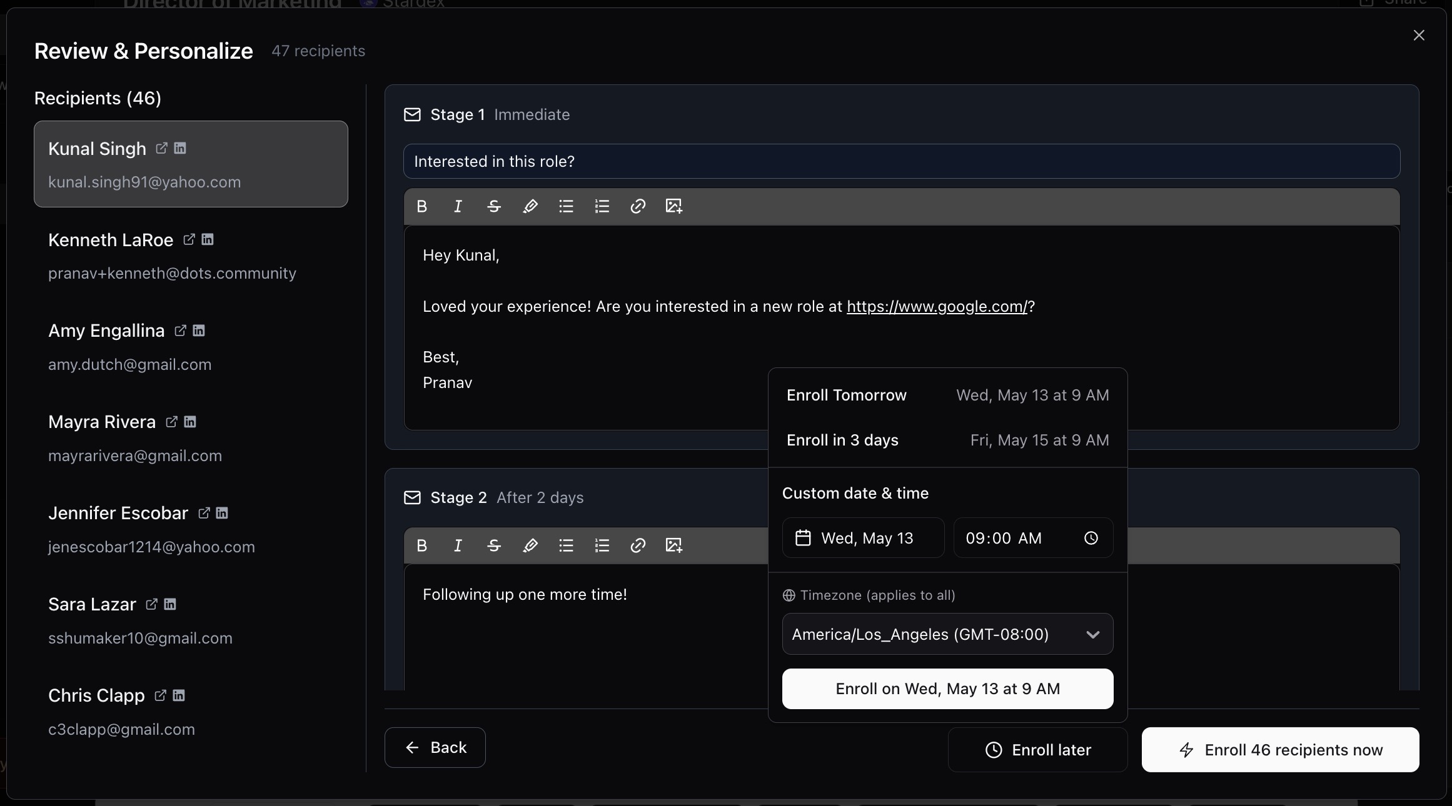Viewport: 1452px width, 806px height.
Task: Open external link icon for Mayra Rivera
Action: click(171, 422)
